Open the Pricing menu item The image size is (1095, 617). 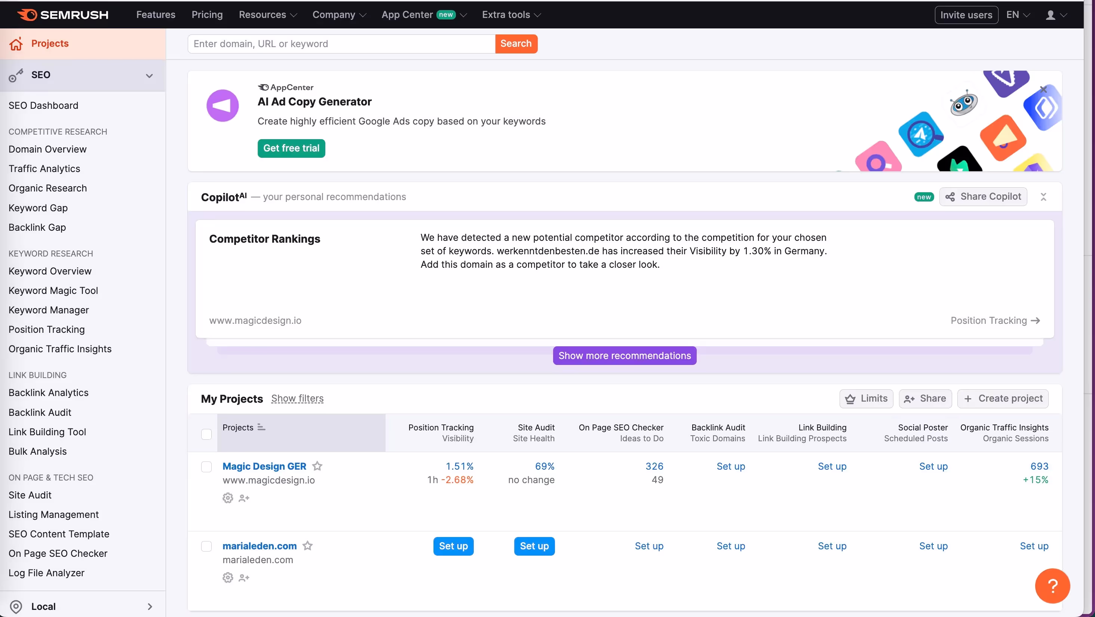tap(207, 15)
